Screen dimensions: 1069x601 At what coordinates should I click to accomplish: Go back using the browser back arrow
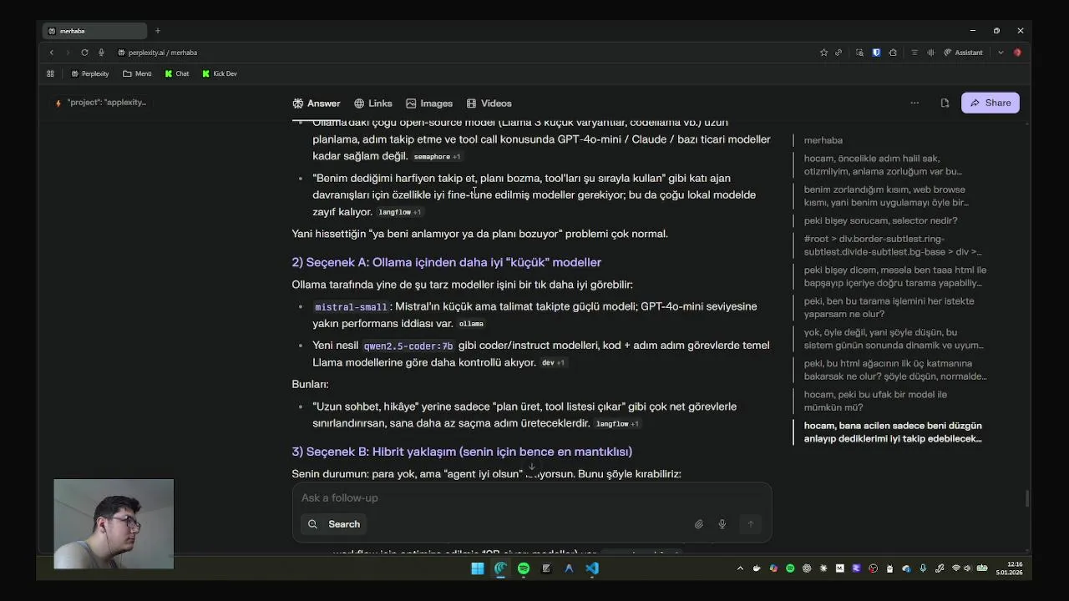tap(51, 53)
